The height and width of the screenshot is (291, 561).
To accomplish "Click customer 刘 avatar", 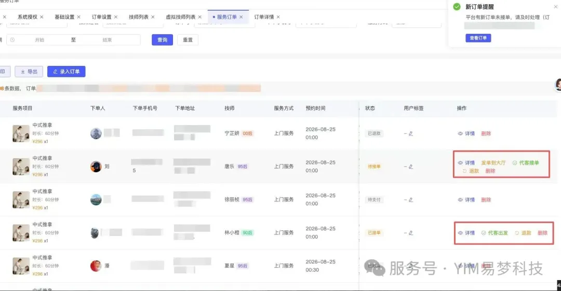I will point(96,167).
